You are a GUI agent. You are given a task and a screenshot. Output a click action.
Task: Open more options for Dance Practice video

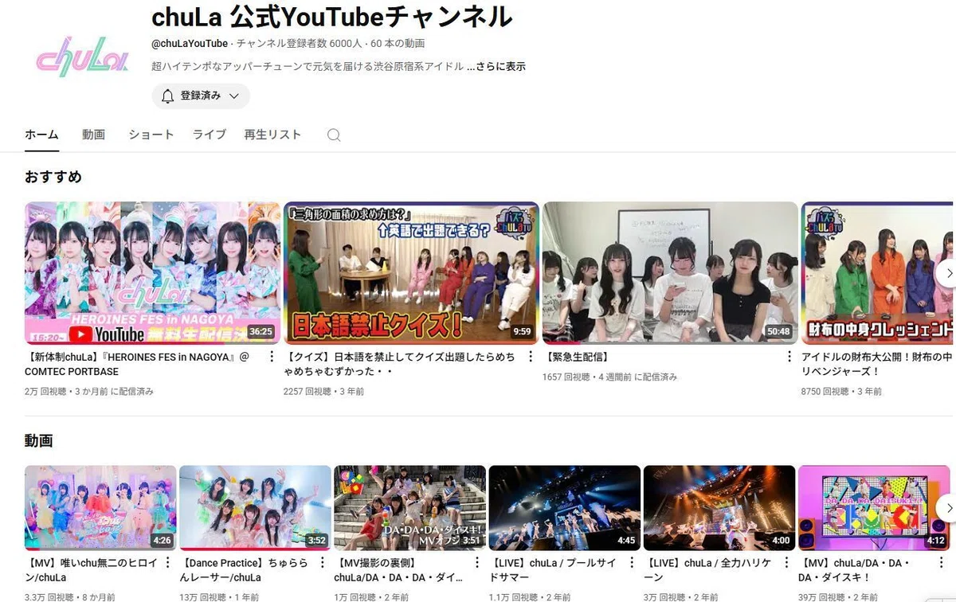tap(322, 563)
